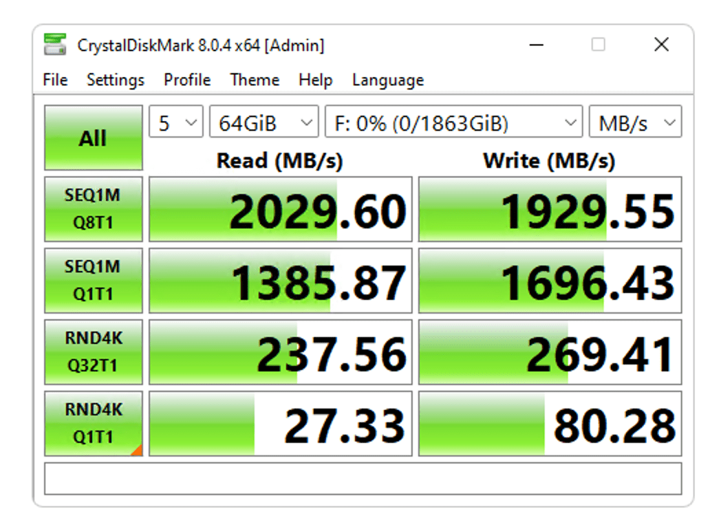This screenshot has width=721, height=531.
Task: Open the Language menu
Action: 388,80
